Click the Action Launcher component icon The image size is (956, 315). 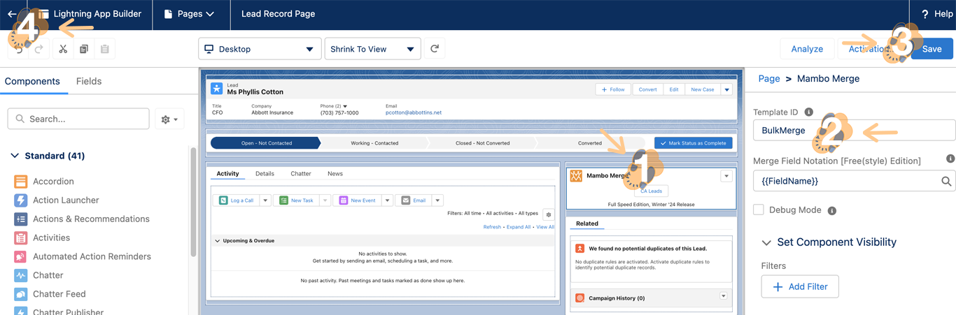click(x=21, y=200)
